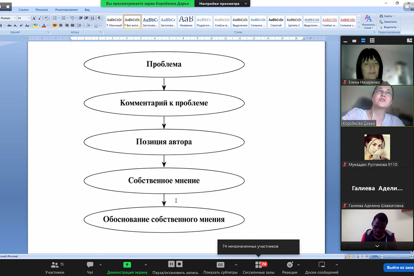
Task: Toggle paragraph marks display (¶)
Action: pos(99,18)
